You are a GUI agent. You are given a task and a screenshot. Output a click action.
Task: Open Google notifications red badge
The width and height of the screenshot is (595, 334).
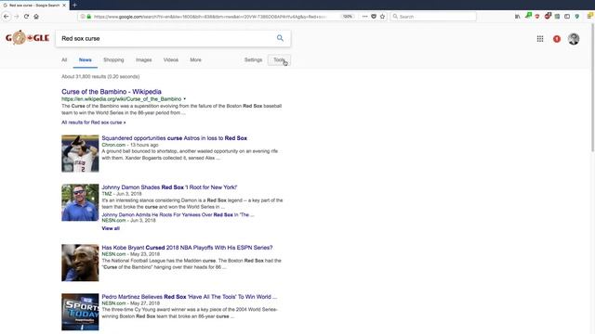pyautogui.click(x=557, y=39)
